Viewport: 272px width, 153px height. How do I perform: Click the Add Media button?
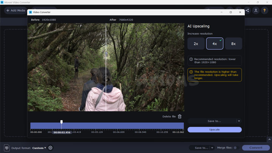[x=15, y=11]
